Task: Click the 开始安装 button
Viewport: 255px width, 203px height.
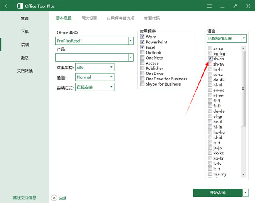Action: [x=218, y=193]
